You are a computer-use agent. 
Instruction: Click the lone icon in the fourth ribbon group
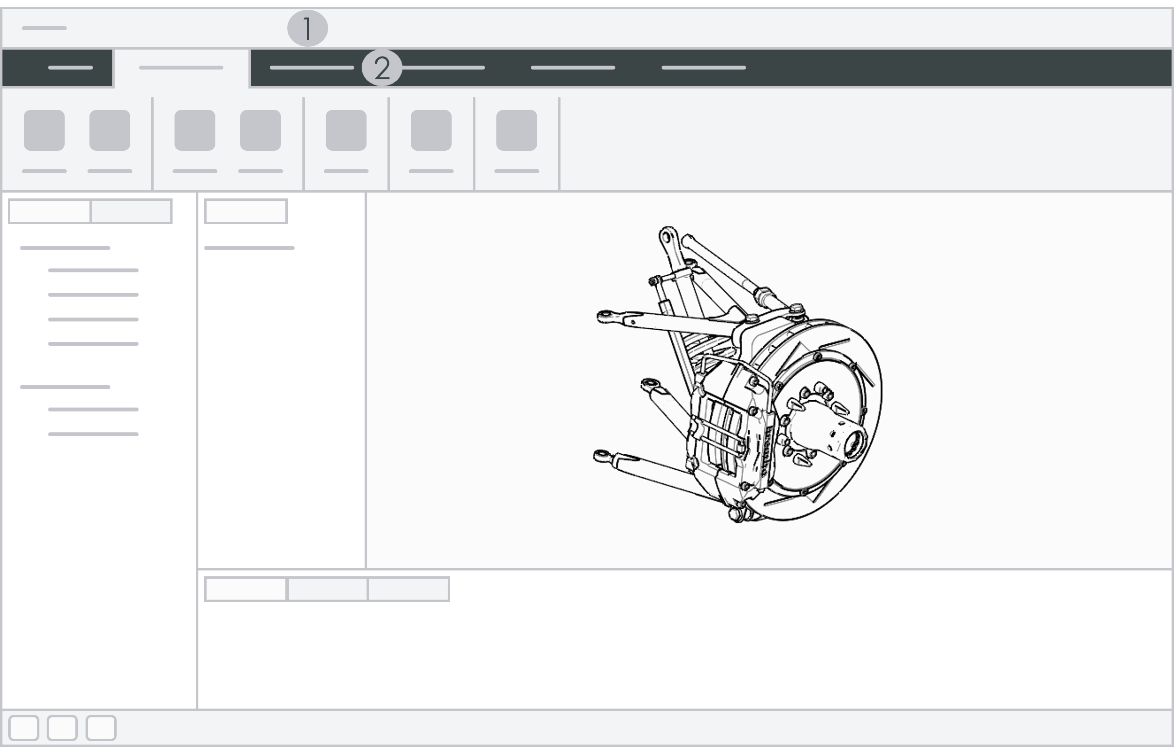click(x=431, y=130)
